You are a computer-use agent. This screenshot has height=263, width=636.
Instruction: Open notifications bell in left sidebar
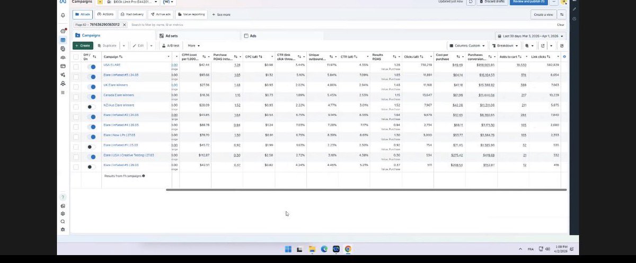coord(63,15)
